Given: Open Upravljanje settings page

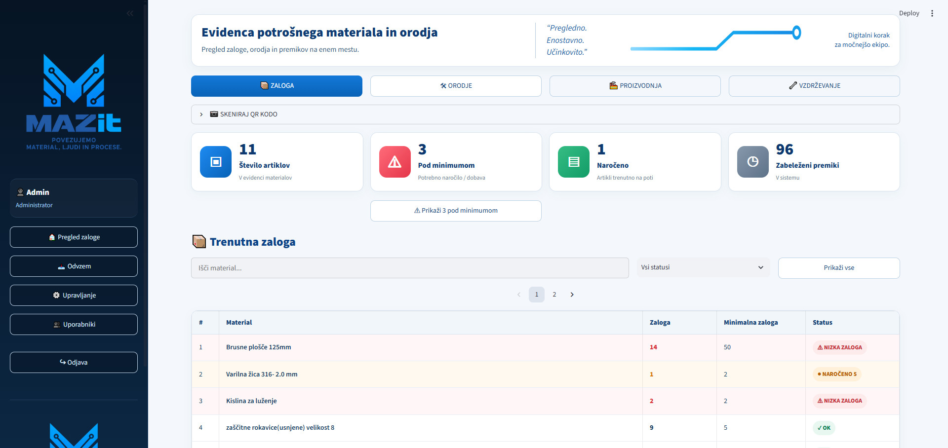Looking at the screenshot, I should 74,295.
